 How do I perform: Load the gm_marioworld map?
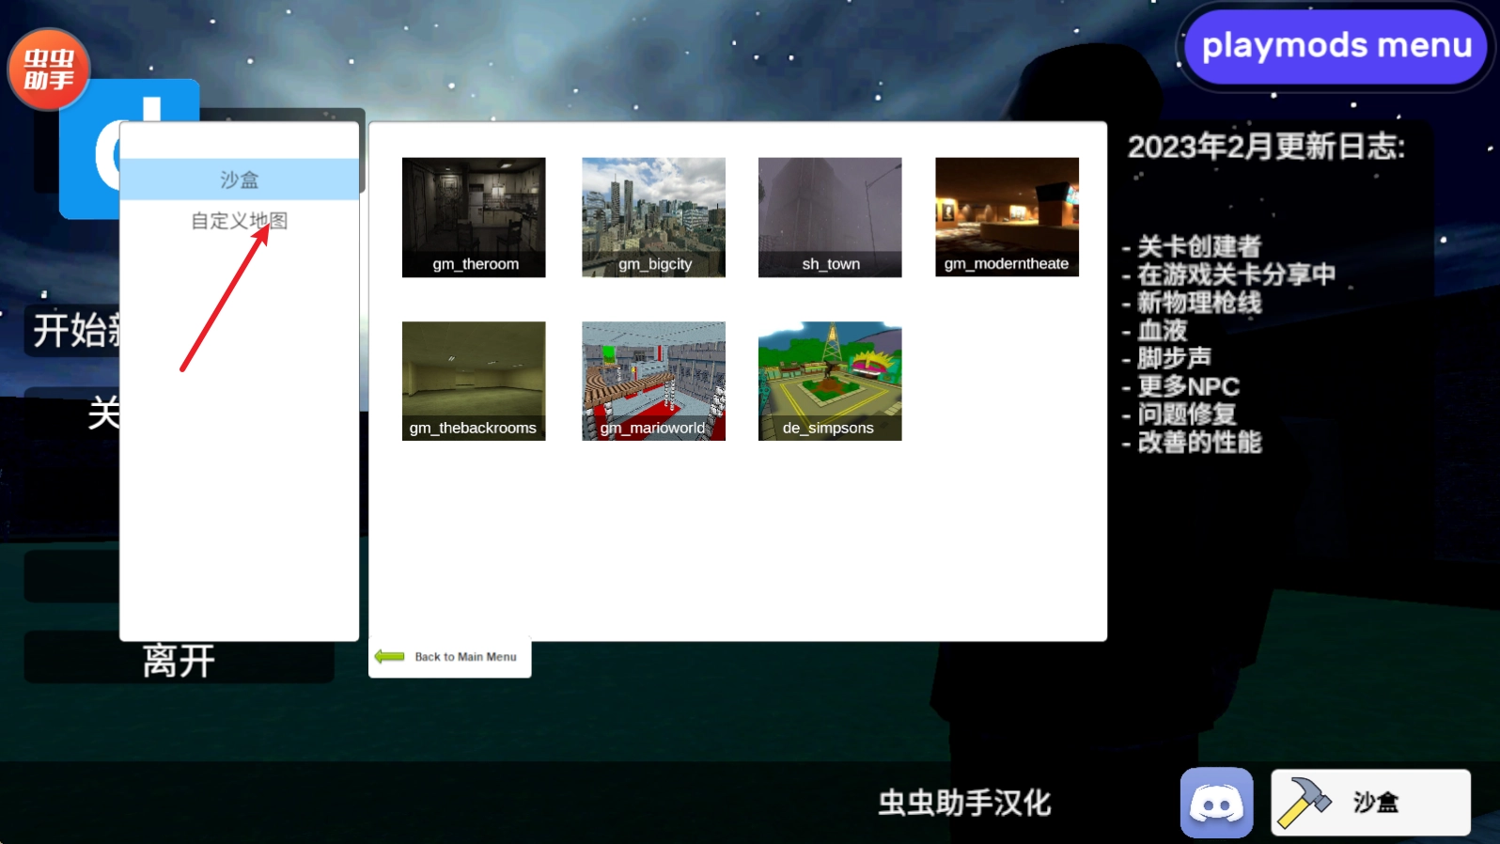pos(653,381)
